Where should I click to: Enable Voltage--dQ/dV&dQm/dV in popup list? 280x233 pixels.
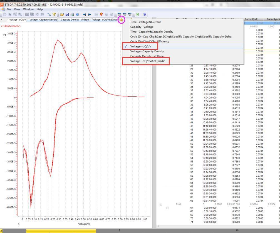coord(183,61)
